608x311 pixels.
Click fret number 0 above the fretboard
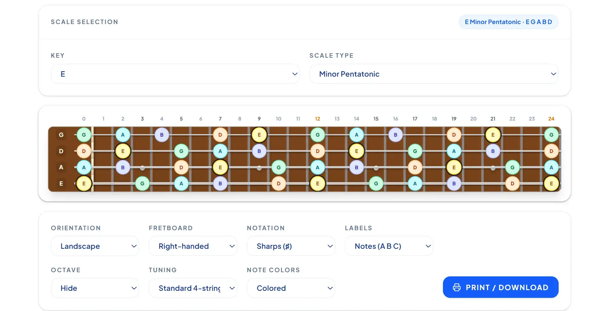84,119
